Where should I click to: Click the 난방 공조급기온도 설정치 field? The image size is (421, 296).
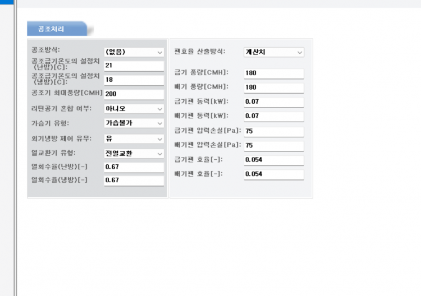134,66
